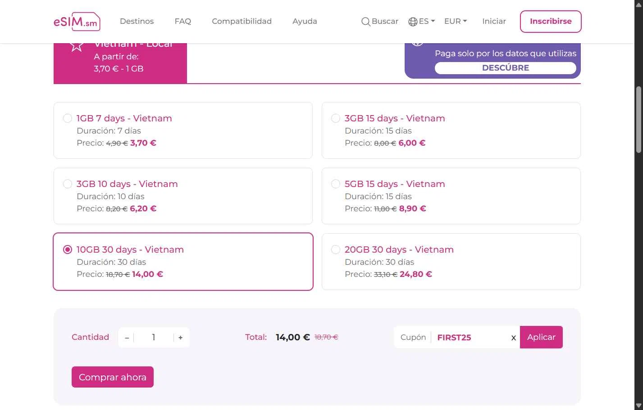The height and width of the screenshot is (410, 643).
Task: Click the Buscar search label
Action: point(385,21)
